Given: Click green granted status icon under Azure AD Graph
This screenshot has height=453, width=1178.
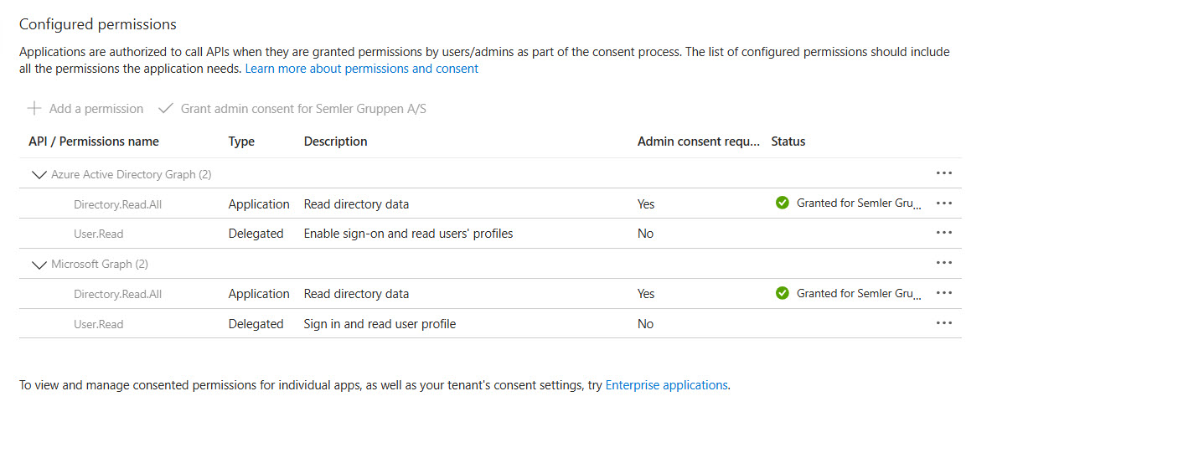Looking at the screenshot, I should [783, 203].
